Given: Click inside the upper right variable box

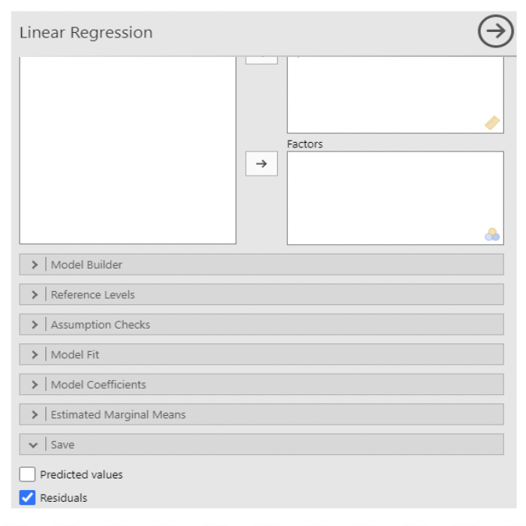Looking at the screenshot, I should [x=390, y=94].
